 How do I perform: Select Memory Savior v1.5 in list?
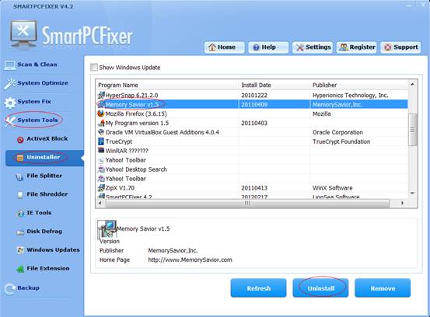point(252,104)
